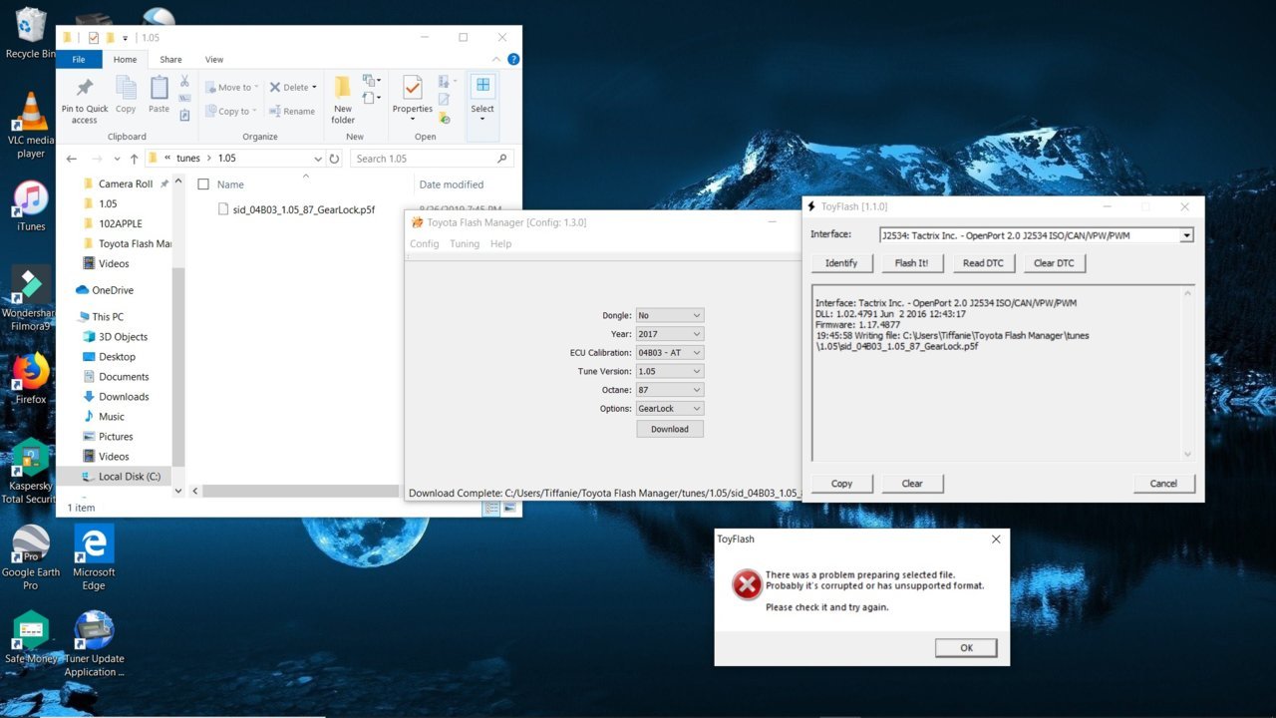Switch to the View tab in Explorer

[x=214, y=60]
